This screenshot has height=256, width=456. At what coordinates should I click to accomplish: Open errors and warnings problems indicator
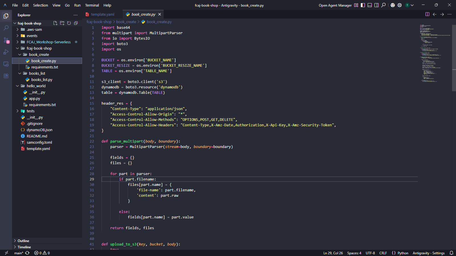42,253
